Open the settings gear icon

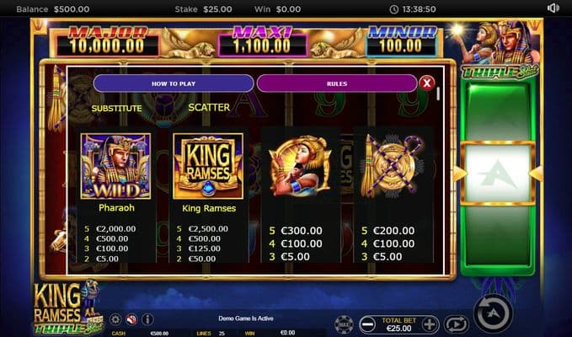coord(115,319)
